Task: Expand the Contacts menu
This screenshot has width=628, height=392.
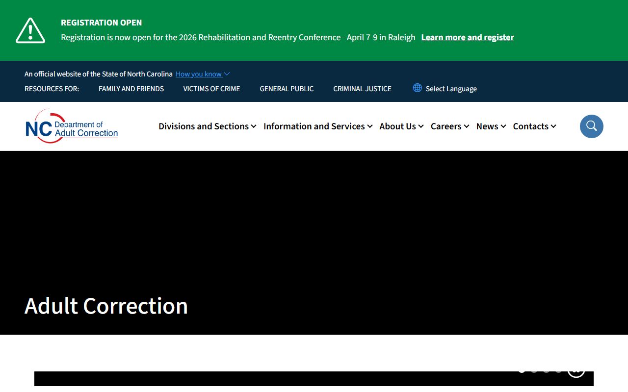Action: 534,126
